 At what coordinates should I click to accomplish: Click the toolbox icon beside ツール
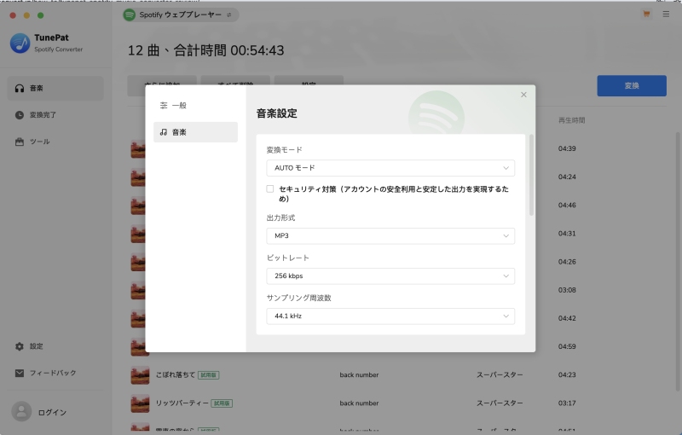(19, 142)
